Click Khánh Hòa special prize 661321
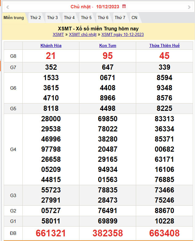 point(51,233)
